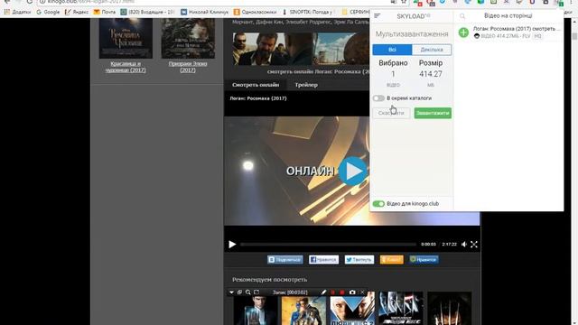Image resolution: width=578 pixels, height=325 pixels.
Task: Click the recorder window-copy icon
Action: [239, 292]
